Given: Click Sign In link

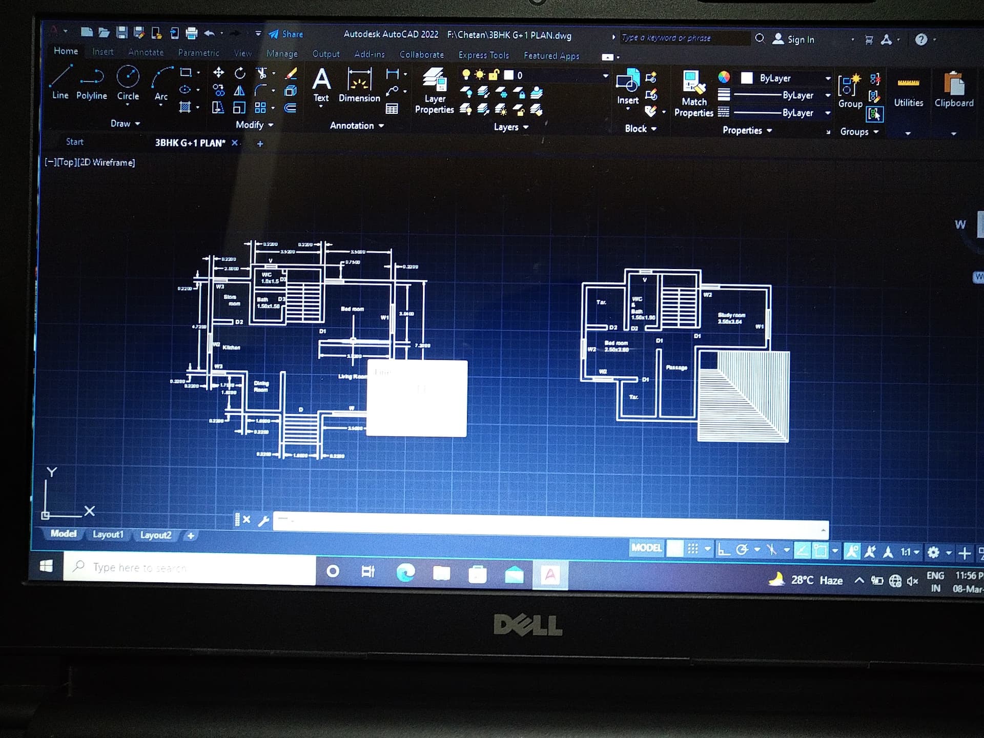Looking at the screenshot, I should pyautogui.click(x=800, y=39).
